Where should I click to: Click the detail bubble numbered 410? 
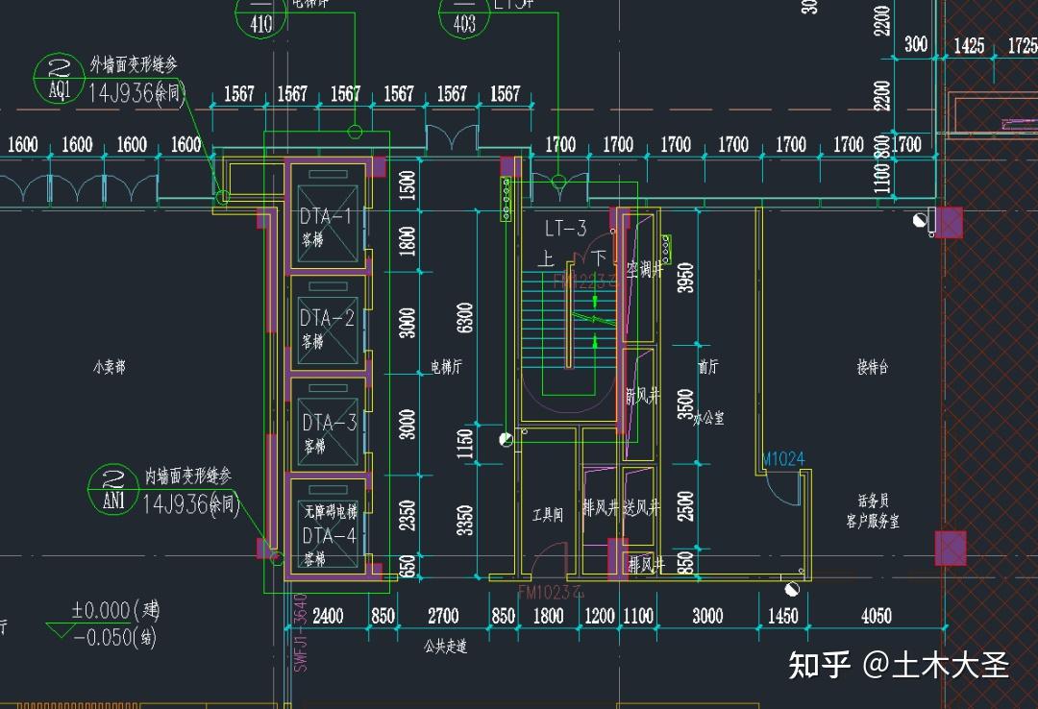pyautogui.click(x=260, y=14)
